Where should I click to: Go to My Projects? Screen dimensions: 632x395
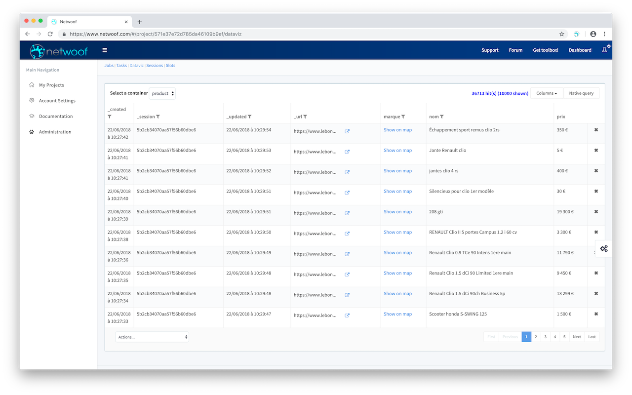[x=51, y=85]
